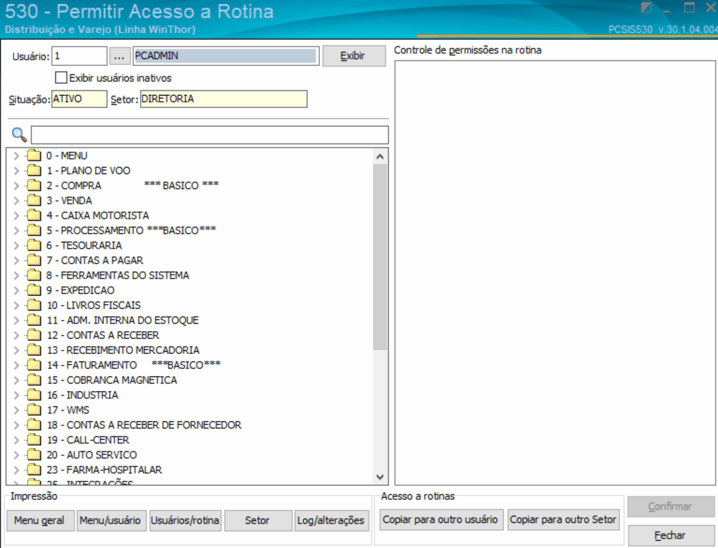Click the folder icon of 3 - VENDA
Screen dimensions: 718x548
pos(34,201)
